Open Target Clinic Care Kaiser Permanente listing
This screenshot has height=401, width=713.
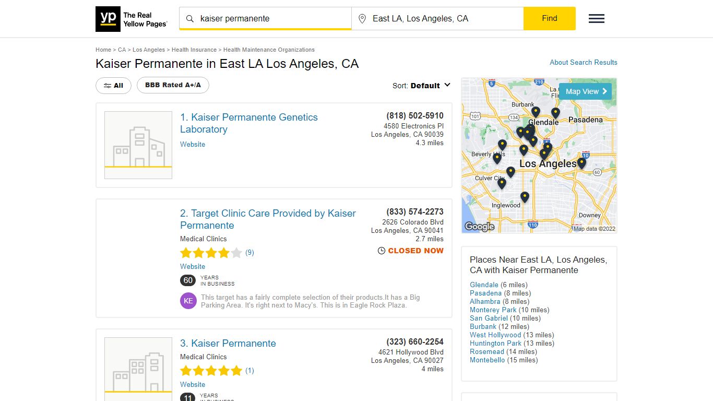pos(268,219)
